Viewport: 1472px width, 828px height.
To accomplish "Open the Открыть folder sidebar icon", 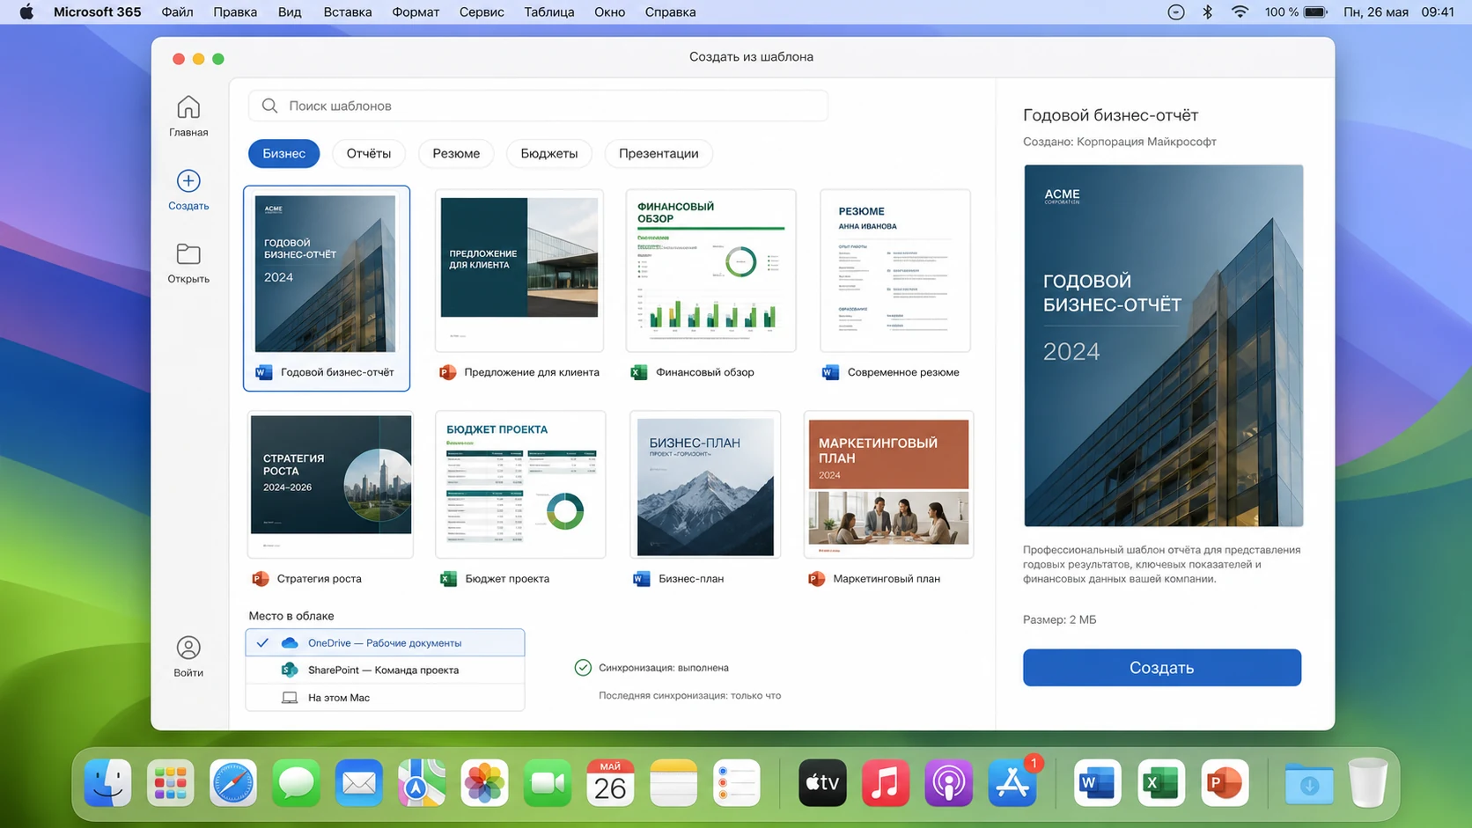I will [188, 254].
